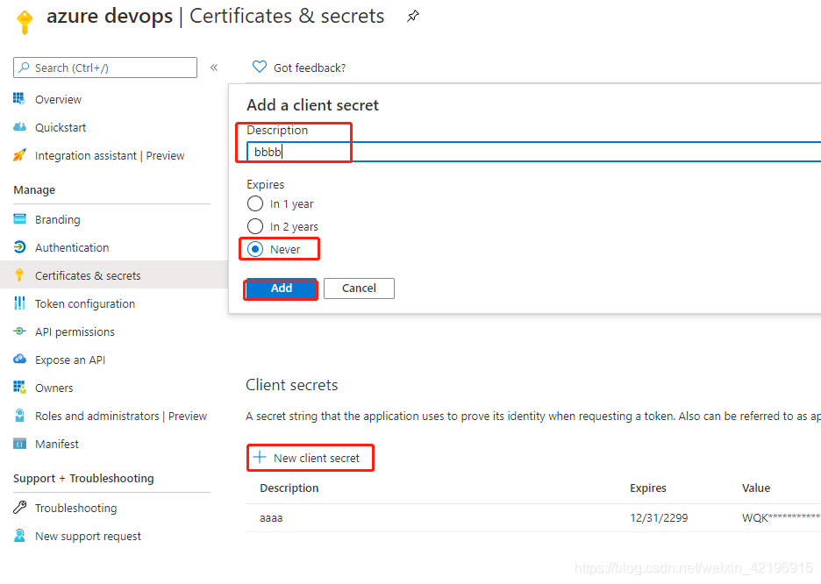Open Expose an API

[x=69, y=360]
